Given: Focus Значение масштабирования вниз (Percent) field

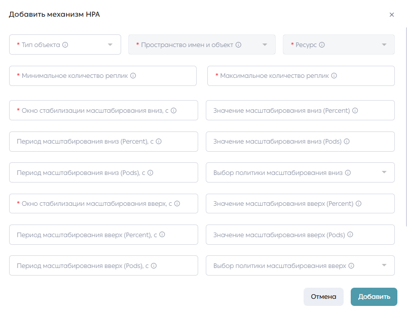Looking at the screenshot, I should 300,110.
